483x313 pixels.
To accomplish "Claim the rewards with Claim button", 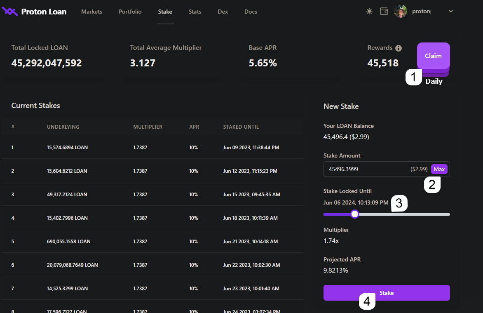I will pyautogui.click(x=433, y=56).
